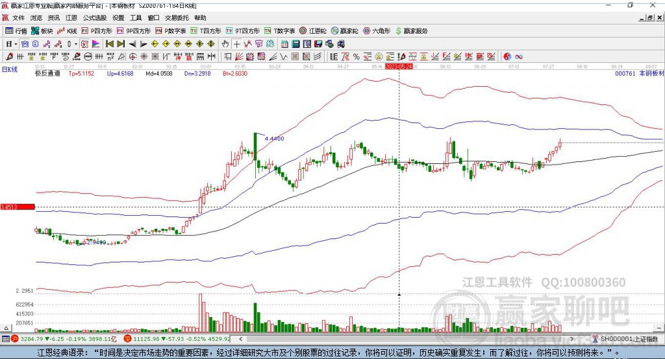Viewport: 665px width, 359px height.
Task: Click the Dn=3.2918 indicator value
Action: tap(197, 73)
